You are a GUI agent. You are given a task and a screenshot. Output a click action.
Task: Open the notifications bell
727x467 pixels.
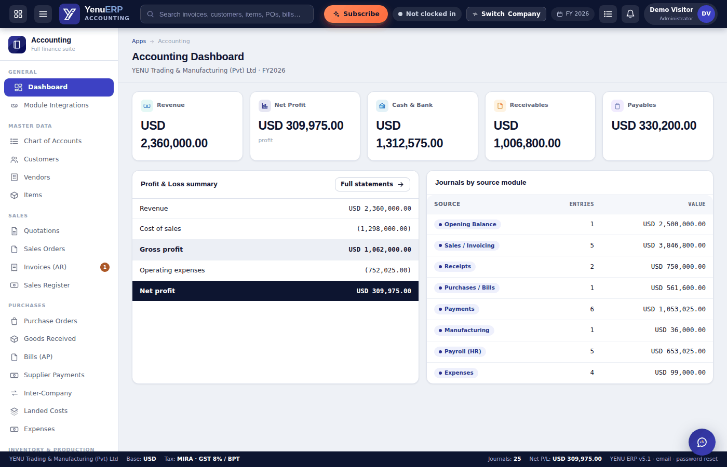(x=630, y=14)
